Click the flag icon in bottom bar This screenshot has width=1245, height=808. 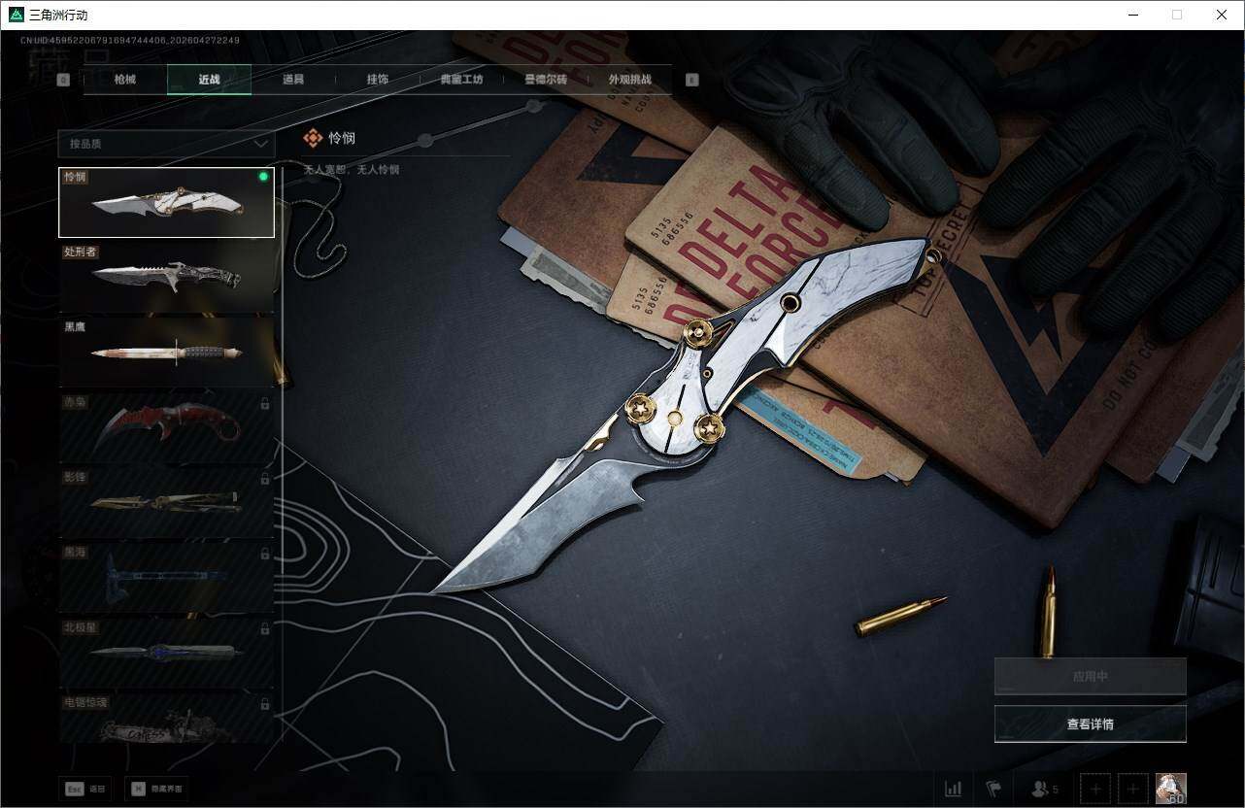[993, 789]
